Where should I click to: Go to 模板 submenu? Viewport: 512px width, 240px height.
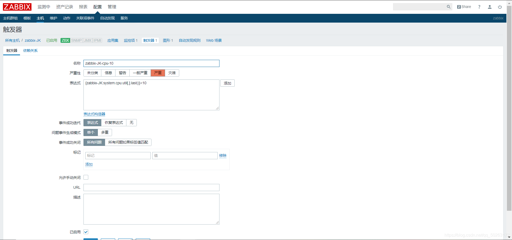click(x=27, y=18)
